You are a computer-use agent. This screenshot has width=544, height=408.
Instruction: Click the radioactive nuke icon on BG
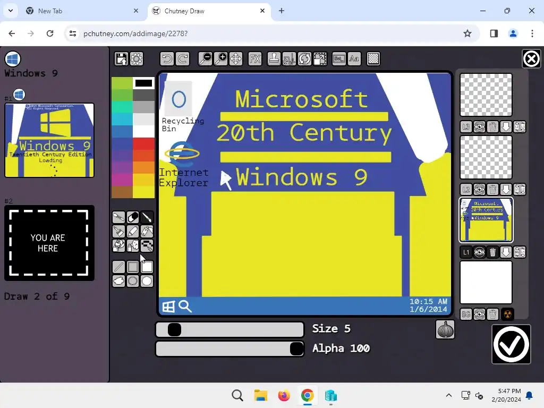(x=507, y=314)
